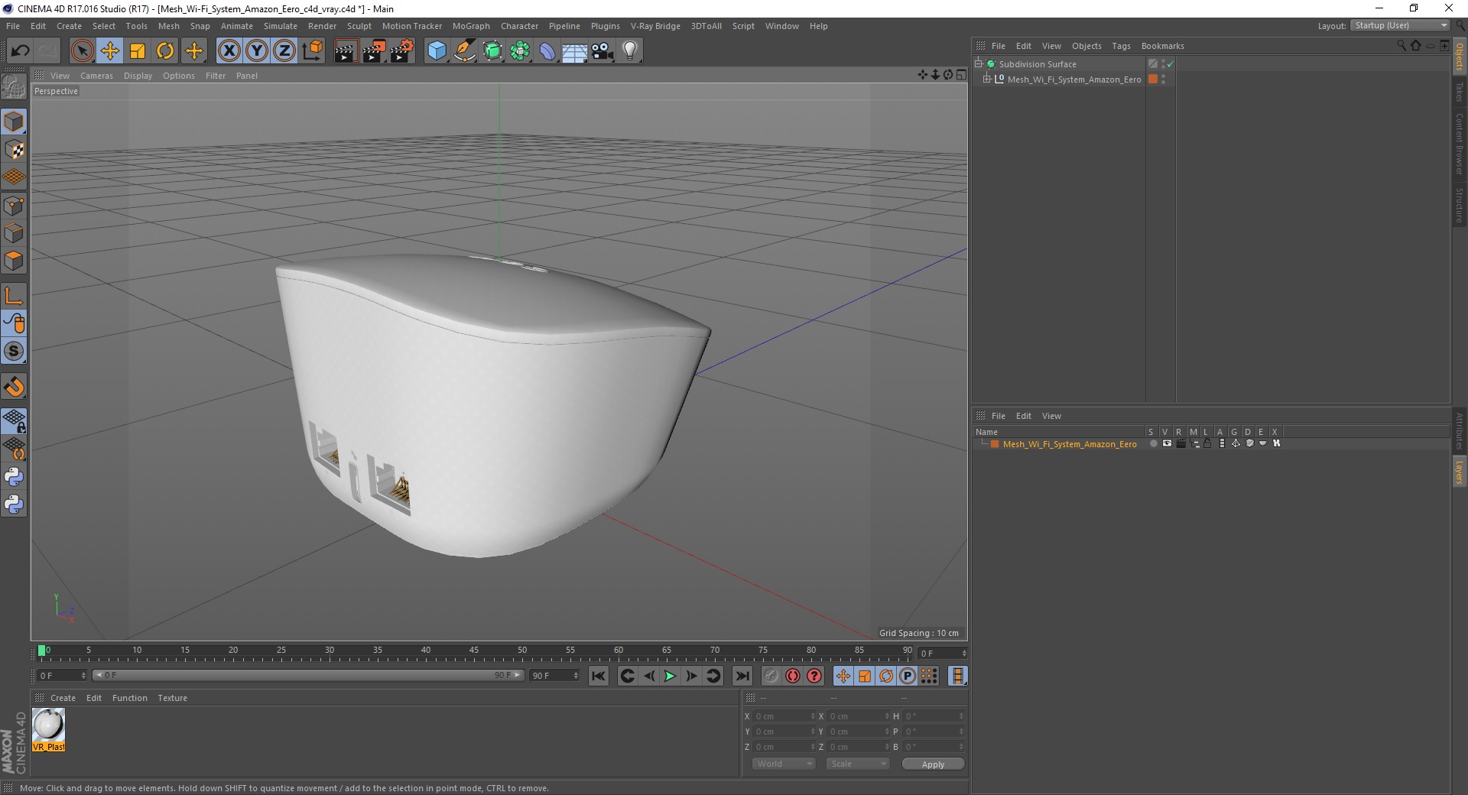Image resolution: width=1468 pixels, height=795 pixels.
Task: Go to start of animation
Action: 599,676
